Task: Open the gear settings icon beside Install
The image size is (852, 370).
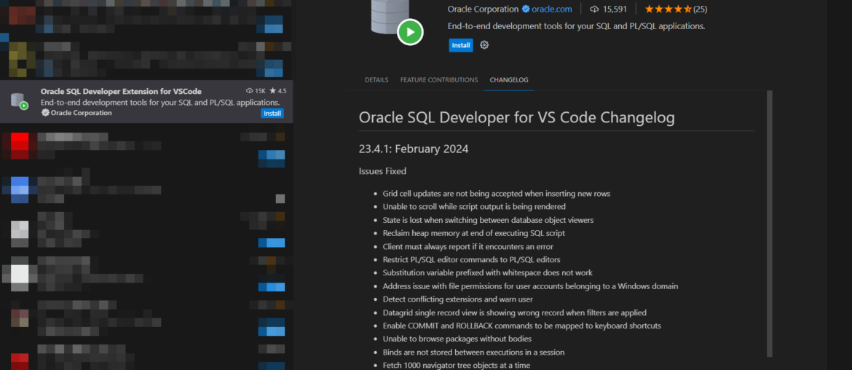Action: 484,45
